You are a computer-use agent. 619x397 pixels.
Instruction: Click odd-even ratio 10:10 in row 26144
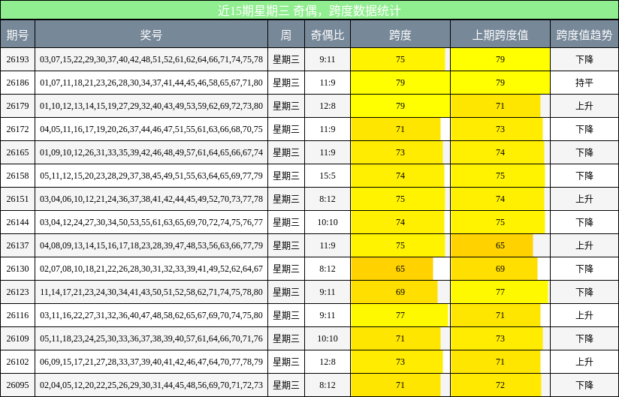tap(328, 222)
